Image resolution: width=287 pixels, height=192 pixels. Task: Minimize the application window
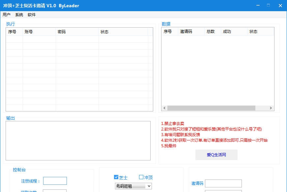[x=258, y=5]
